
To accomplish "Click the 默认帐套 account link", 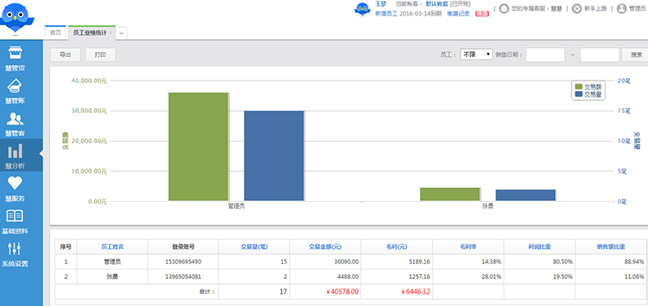I will pos(437,4).
